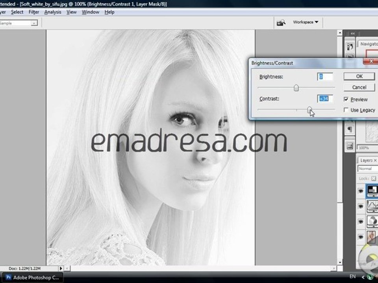
Task: Select the Curves adjustment layer thumbnail
Action: (372, 206)
